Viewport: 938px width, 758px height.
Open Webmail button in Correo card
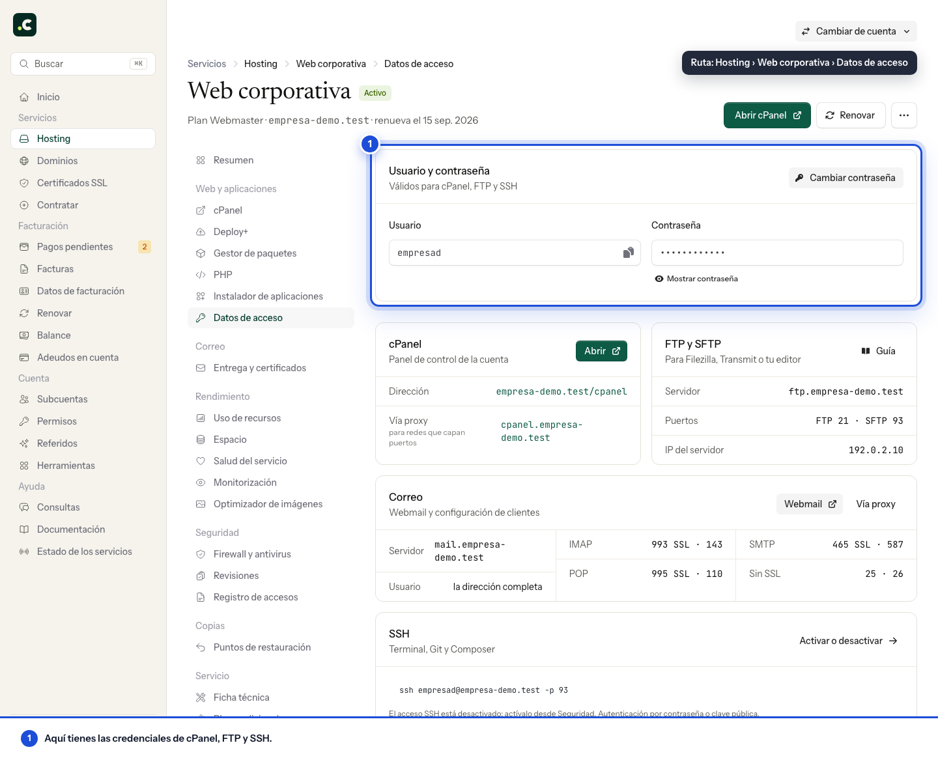pyautogui.click(x=810, y=504)
